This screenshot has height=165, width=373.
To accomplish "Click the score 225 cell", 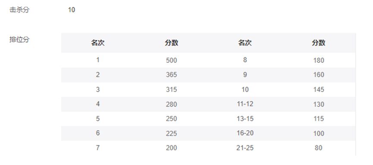I will (172, 134).
